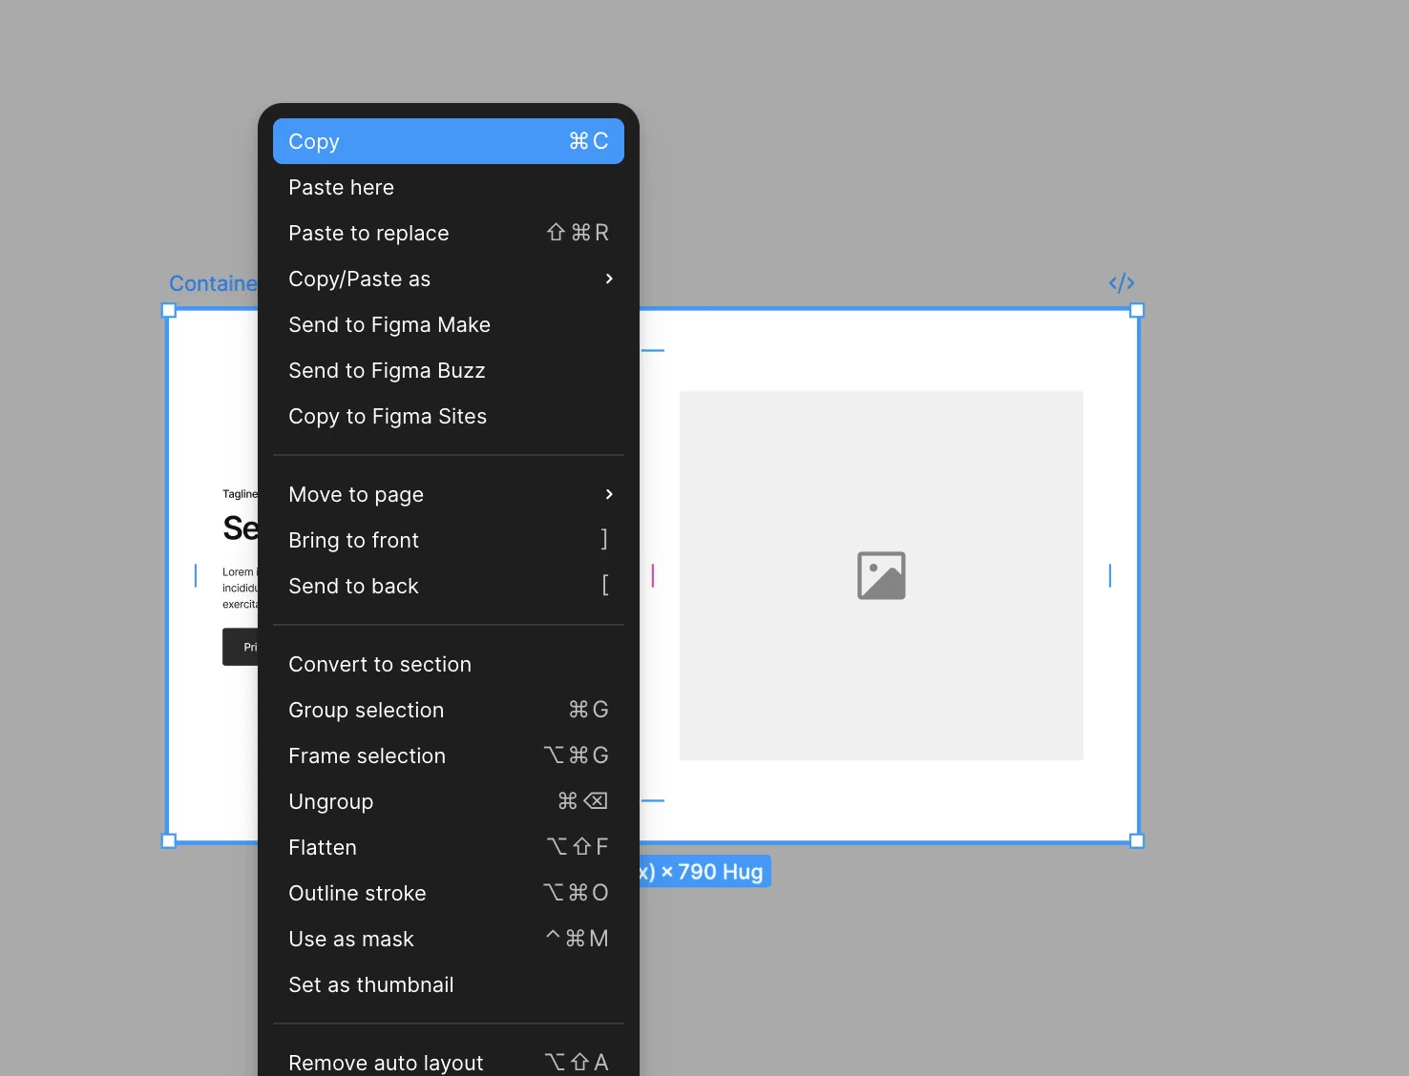The image size is (1409, 1076).
Task: Select the top-right frame resize handle
Action: point(1136,310)
